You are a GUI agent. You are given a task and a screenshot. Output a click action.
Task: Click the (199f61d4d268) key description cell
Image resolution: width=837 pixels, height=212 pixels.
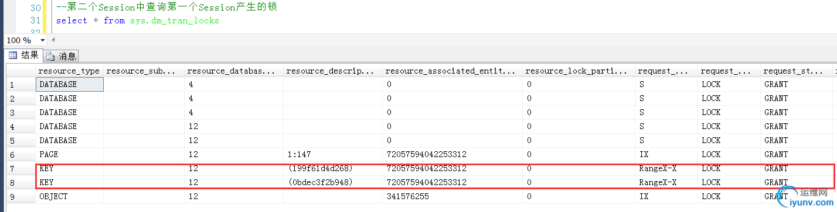click(x=333, y=168)
